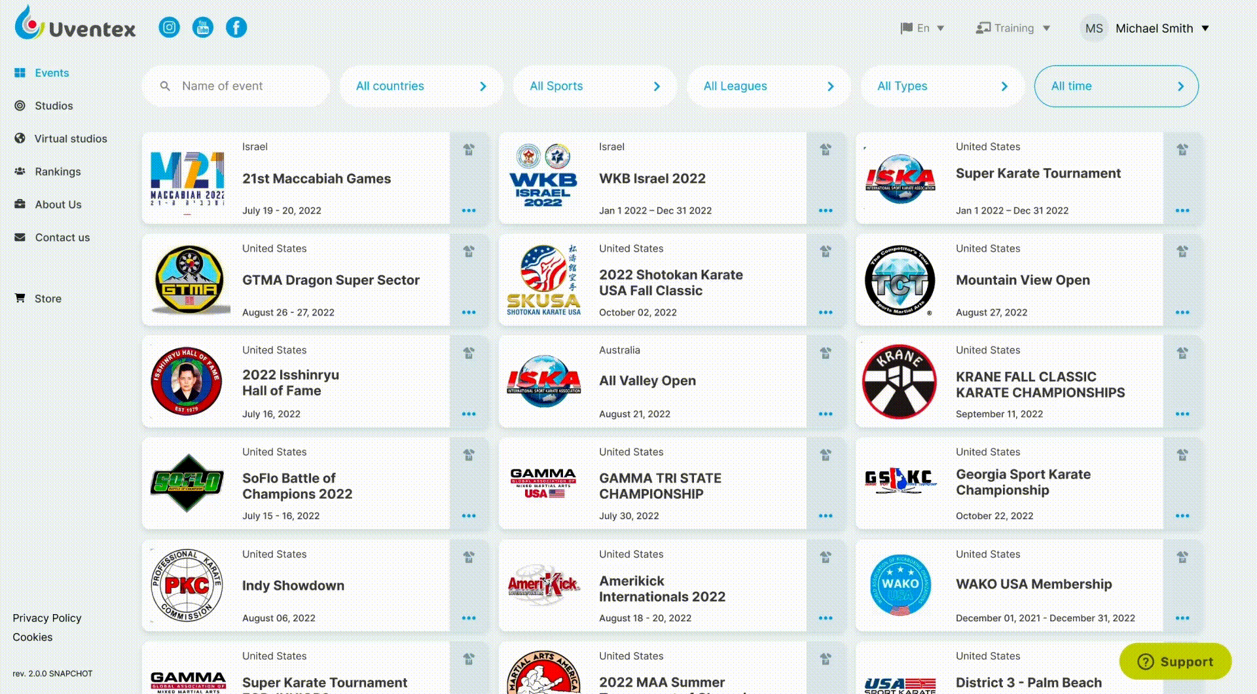Screen dimensions: 1257x694
Task: Click the 'Australia' country label
Action: pos(619,350)
